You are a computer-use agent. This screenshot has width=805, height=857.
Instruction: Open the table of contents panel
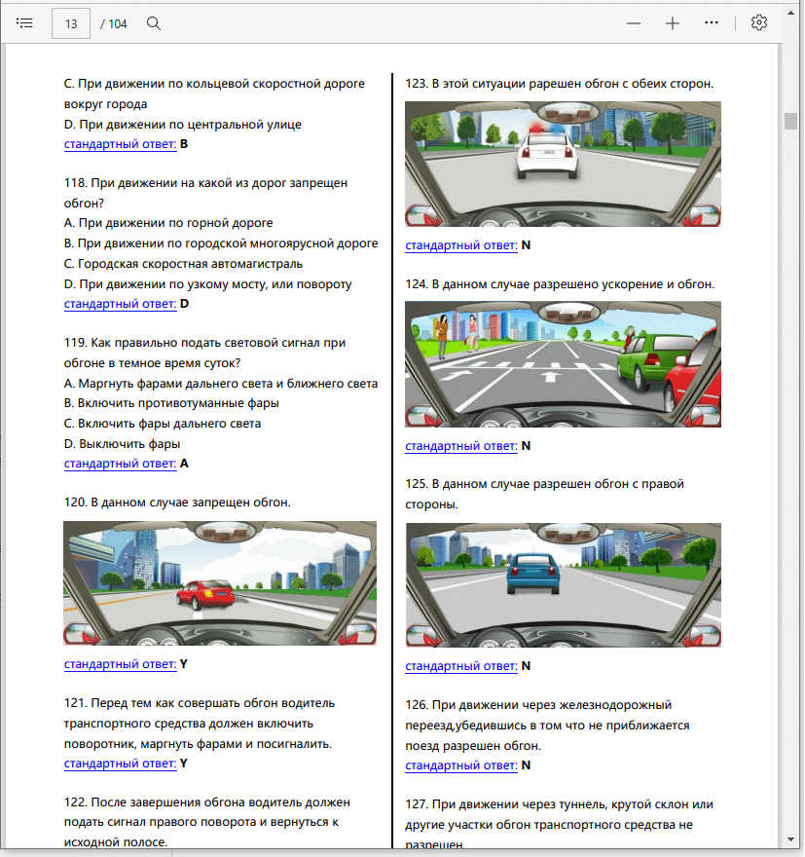[25, 23]
